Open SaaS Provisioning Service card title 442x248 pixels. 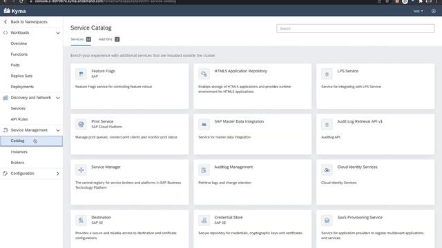tap(360, 217)
